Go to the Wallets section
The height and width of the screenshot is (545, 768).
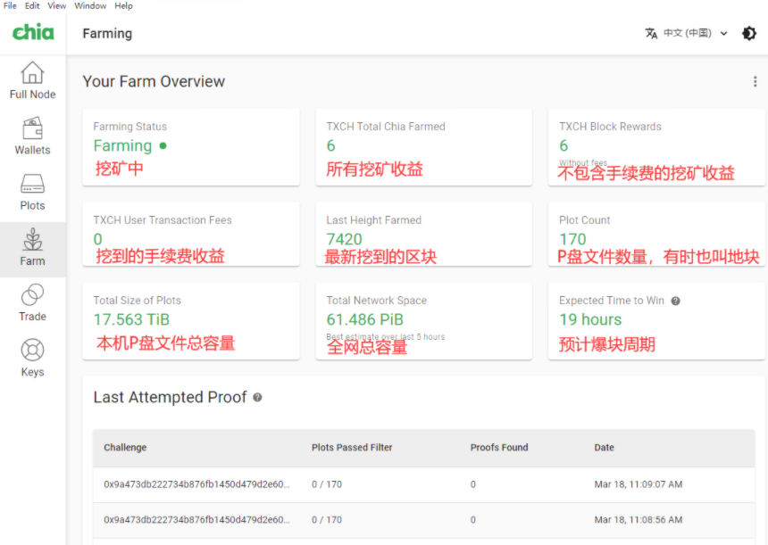[x=32, y=129]
